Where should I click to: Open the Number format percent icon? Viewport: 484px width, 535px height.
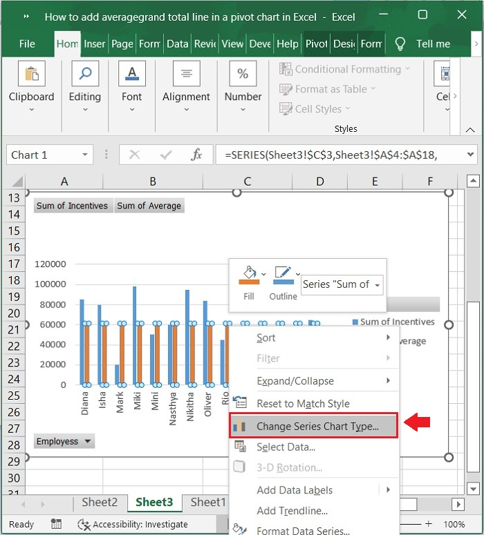(x=243, y=75)
